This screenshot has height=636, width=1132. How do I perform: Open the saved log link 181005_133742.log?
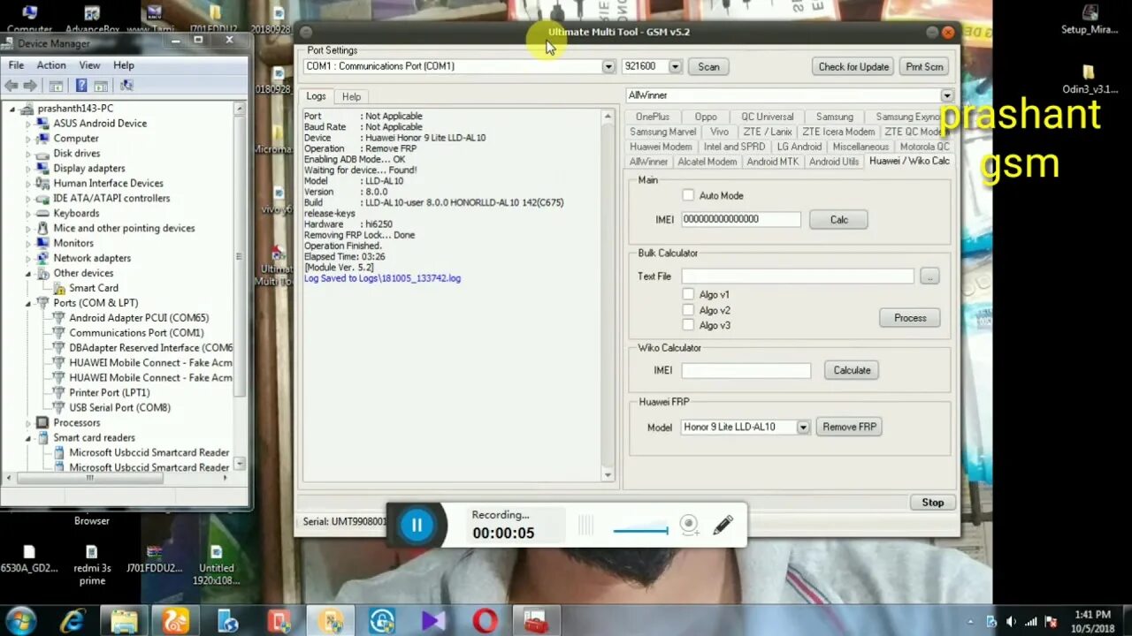coord(382,278)
